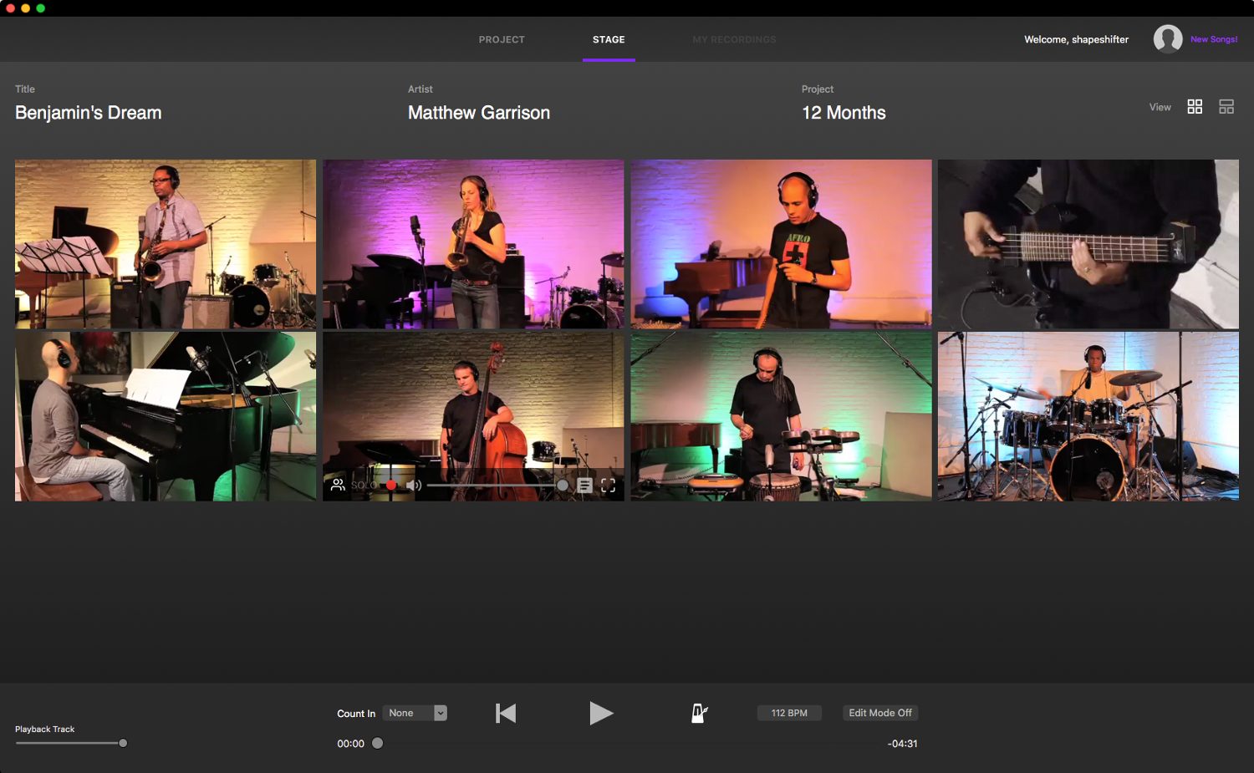
Task: Open the Count In dropdown menu
Action: click(415, 713)
